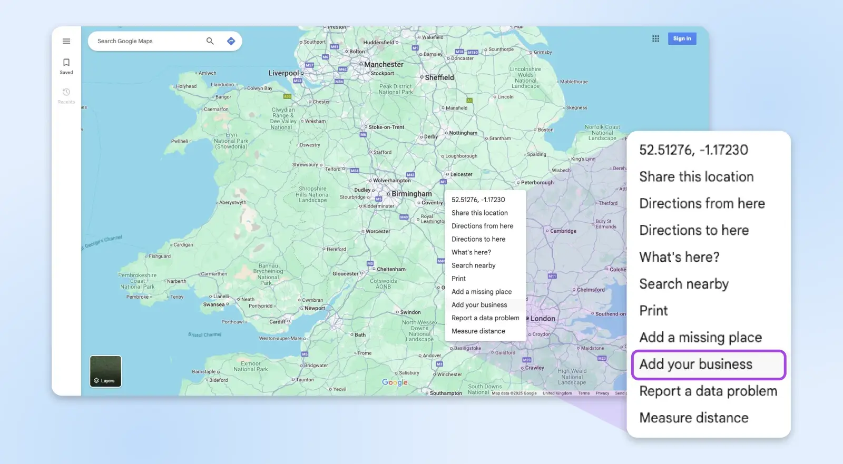Click the Sign in button
This screenshot has height=464, width=843.
[682, 38]
